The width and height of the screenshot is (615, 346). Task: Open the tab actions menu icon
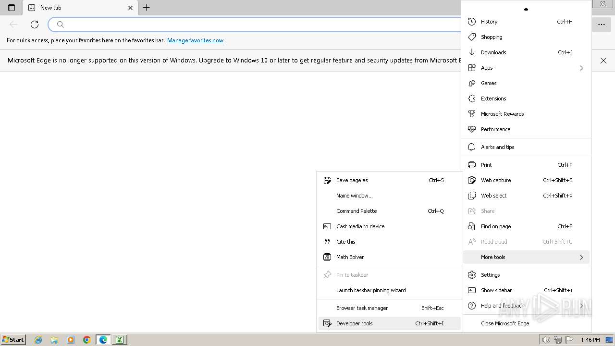point(12,8)
